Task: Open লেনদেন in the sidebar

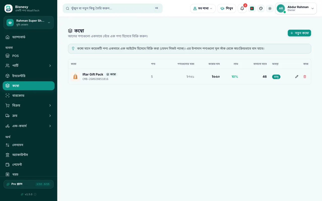Action: pyautogui.click(x=29, y=145)
